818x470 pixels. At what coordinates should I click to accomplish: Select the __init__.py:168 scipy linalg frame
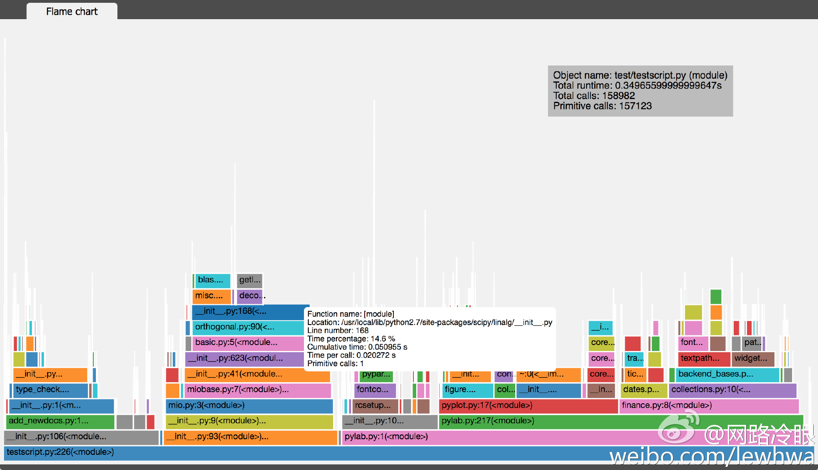(x=240, y=311)
